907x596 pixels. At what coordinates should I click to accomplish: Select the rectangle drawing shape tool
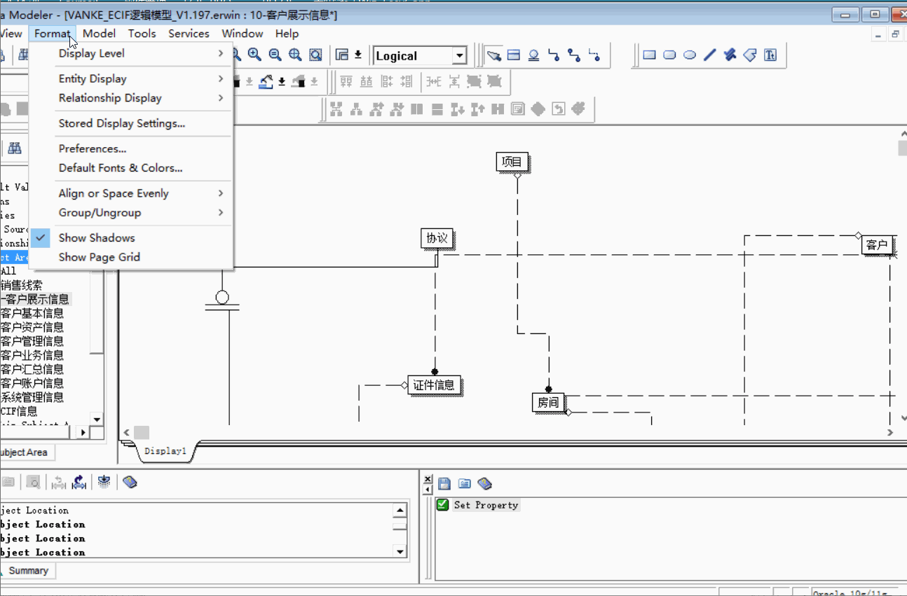(x=649, y=55)
